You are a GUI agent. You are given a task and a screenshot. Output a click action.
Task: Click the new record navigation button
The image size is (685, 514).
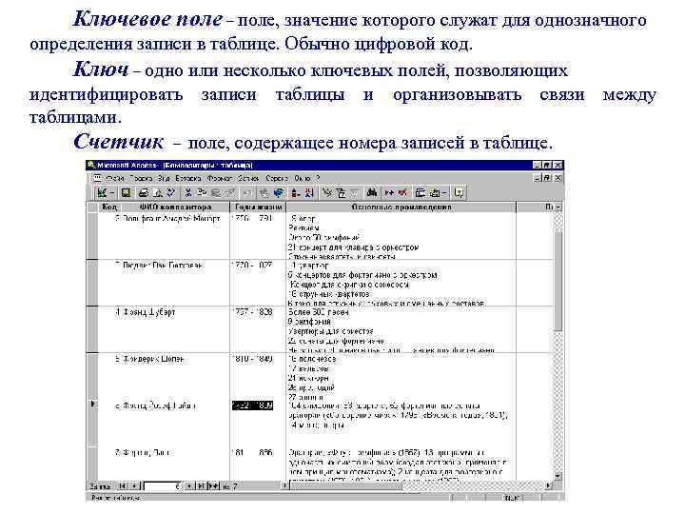(x=214, y=485)
